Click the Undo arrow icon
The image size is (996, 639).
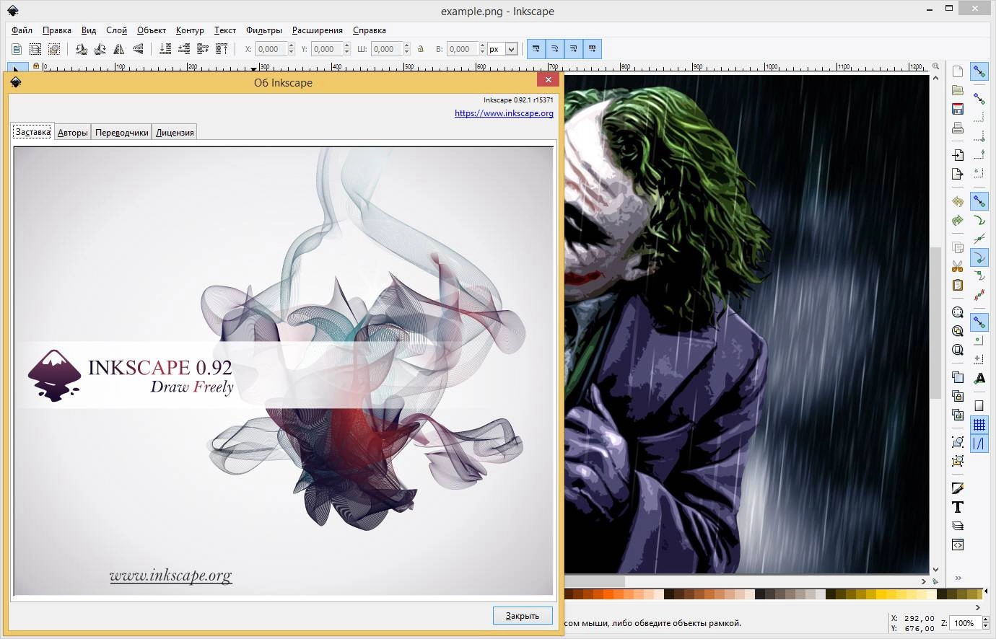point(958,201)
